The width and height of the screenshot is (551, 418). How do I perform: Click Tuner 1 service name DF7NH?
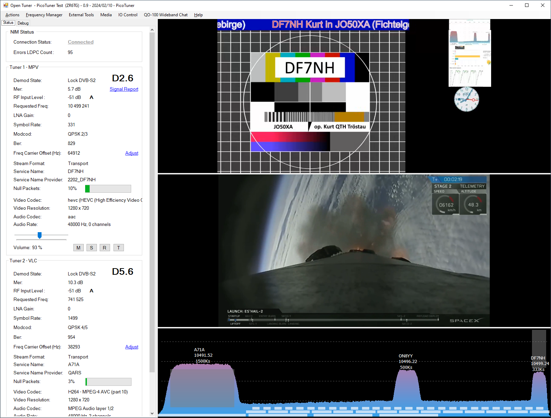[75, 171]
